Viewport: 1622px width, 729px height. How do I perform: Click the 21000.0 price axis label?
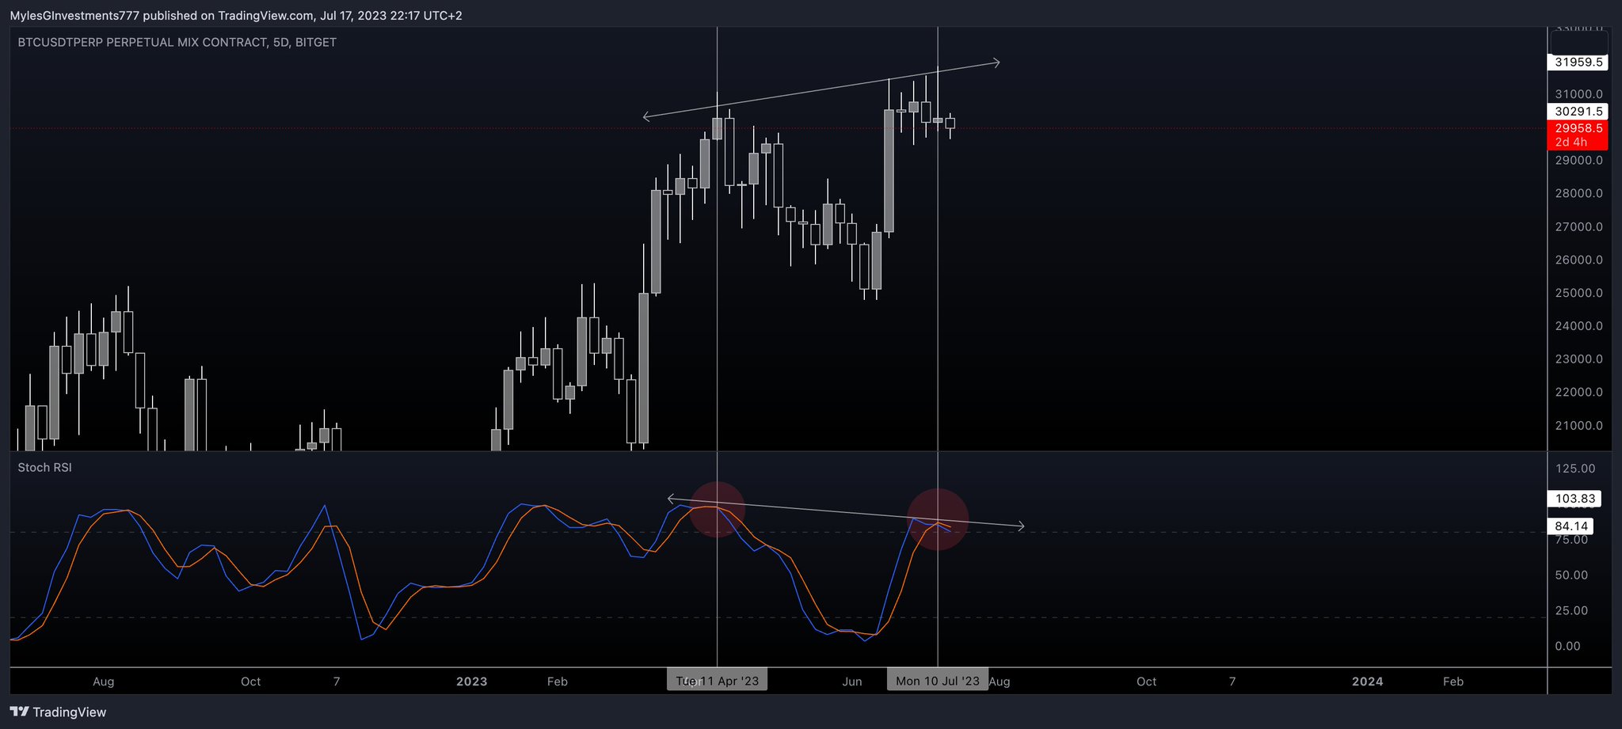(x=1578, y=426)
